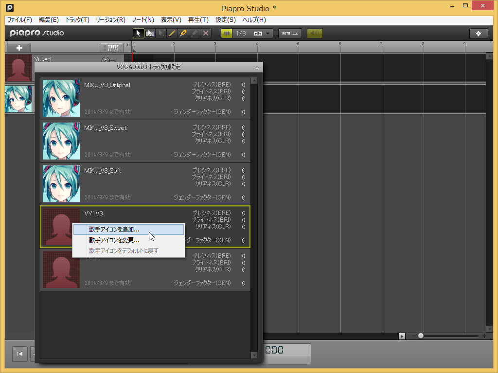Toggle the yellow grid snap button
Image resolution: width=498 pixels, height=373 pixels.
pos(227,34)
